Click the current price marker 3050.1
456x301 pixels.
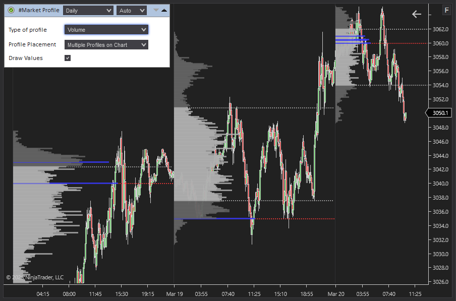point(440,113)
